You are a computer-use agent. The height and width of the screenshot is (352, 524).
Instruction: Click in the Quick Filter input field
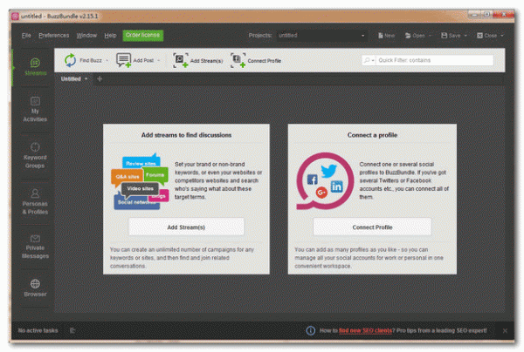(x=435, y=60)
